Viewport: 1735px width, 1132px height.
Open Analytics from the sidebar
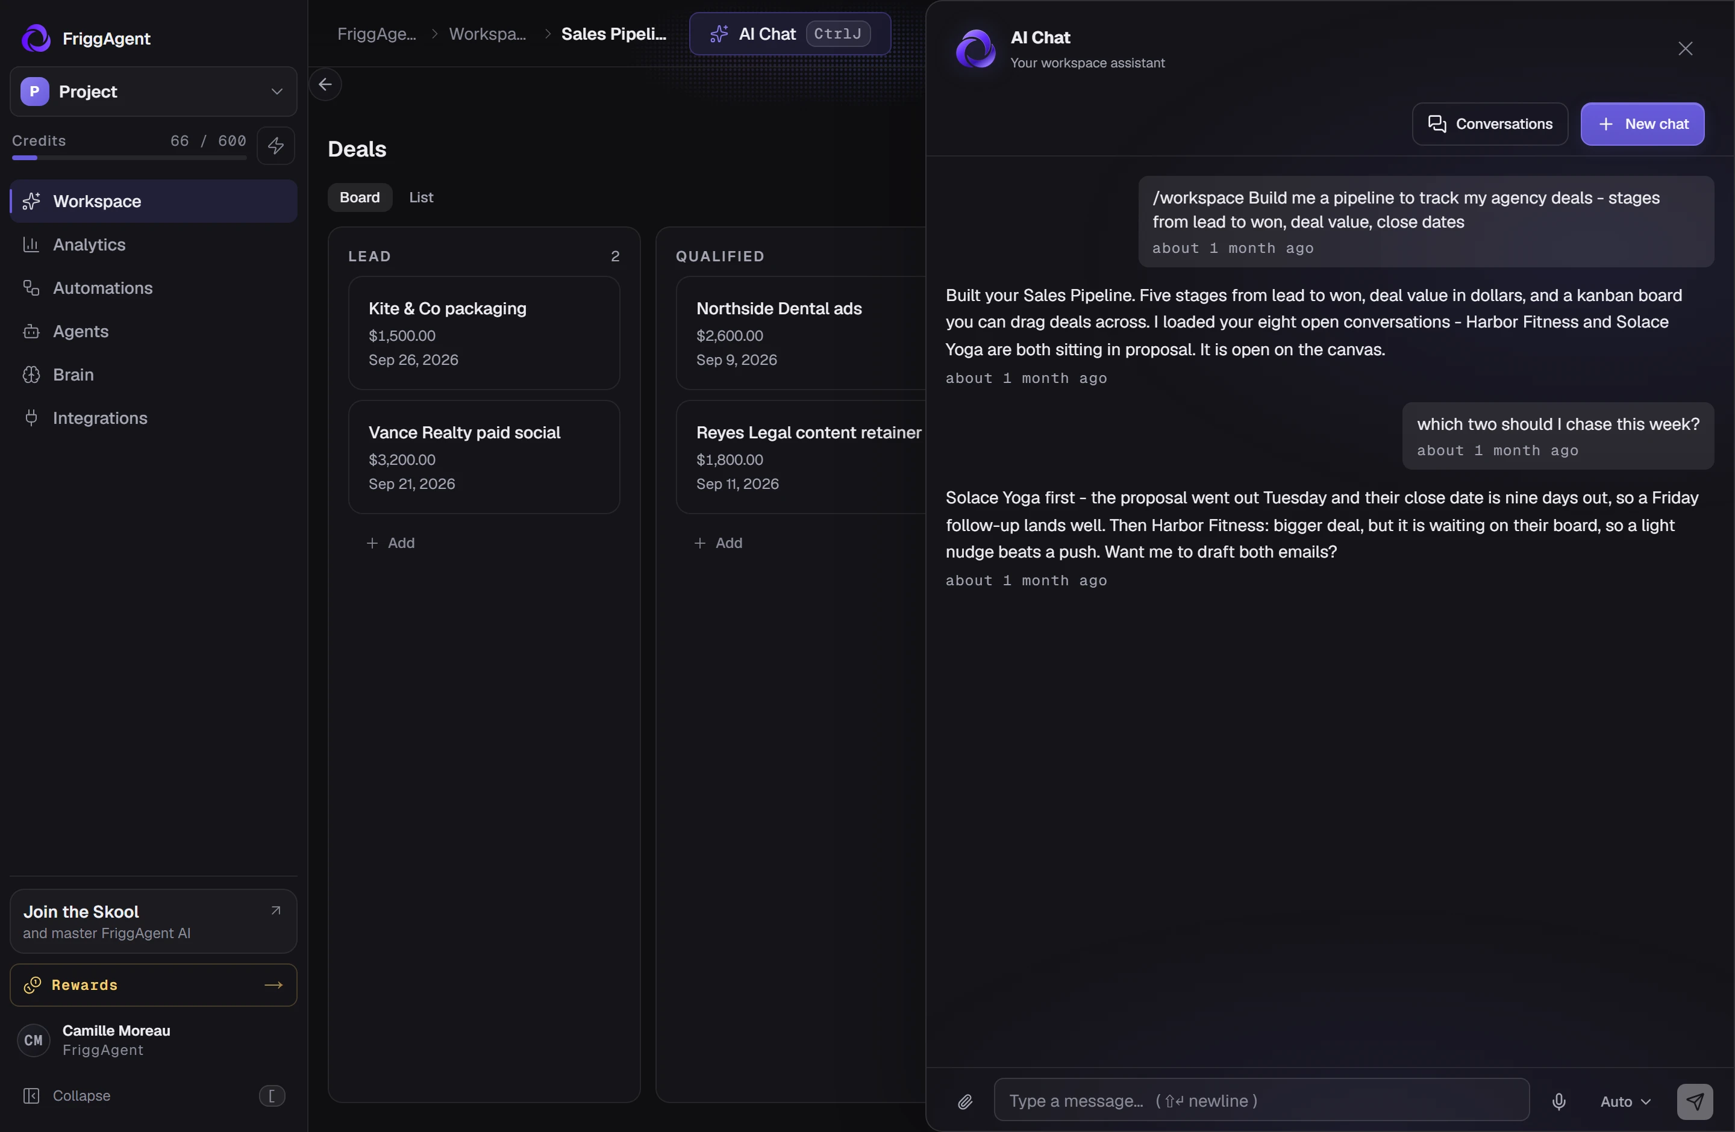[153, 244]
